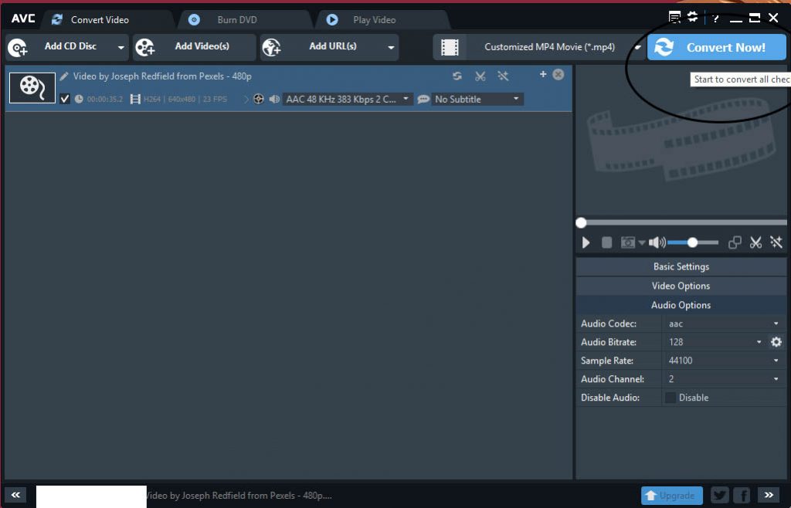Click the Facebook icon
Screen dimensions: 791x508
click(742, 496)
